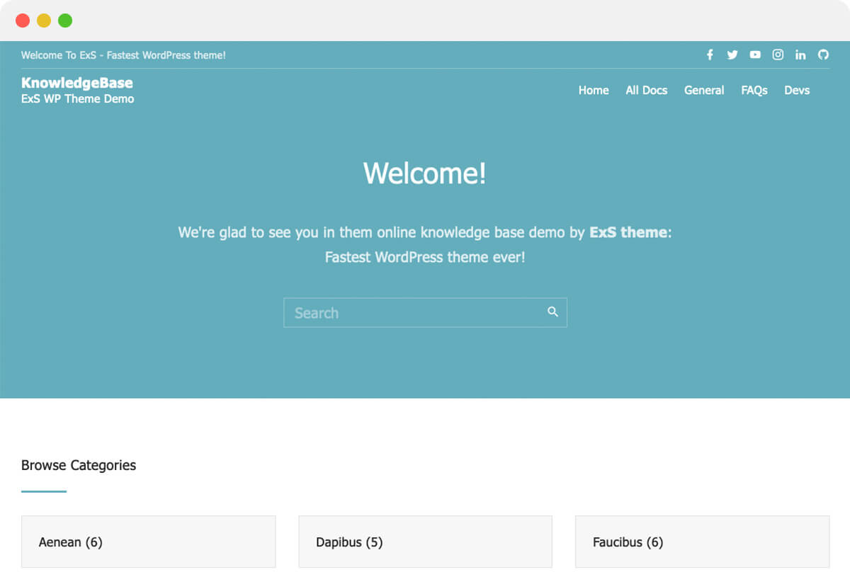
Task: Open General menu item
Action: point(704,90)
